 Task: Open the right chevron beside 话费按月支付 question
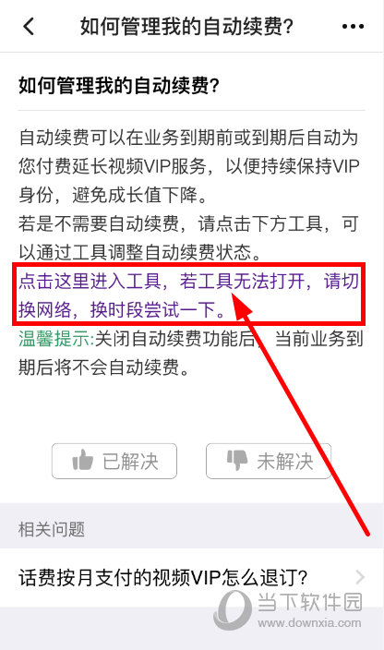[360, 577]
